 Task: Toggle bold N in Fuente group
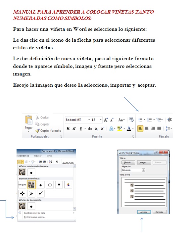68,128
